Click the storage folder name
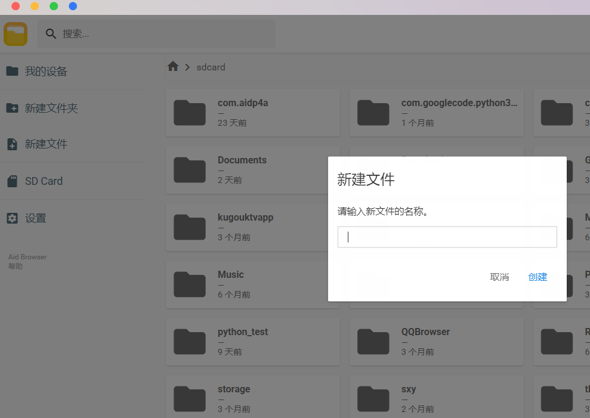Image resolution: width=590 pixels, height=418 pixels. tap(234, 389)
